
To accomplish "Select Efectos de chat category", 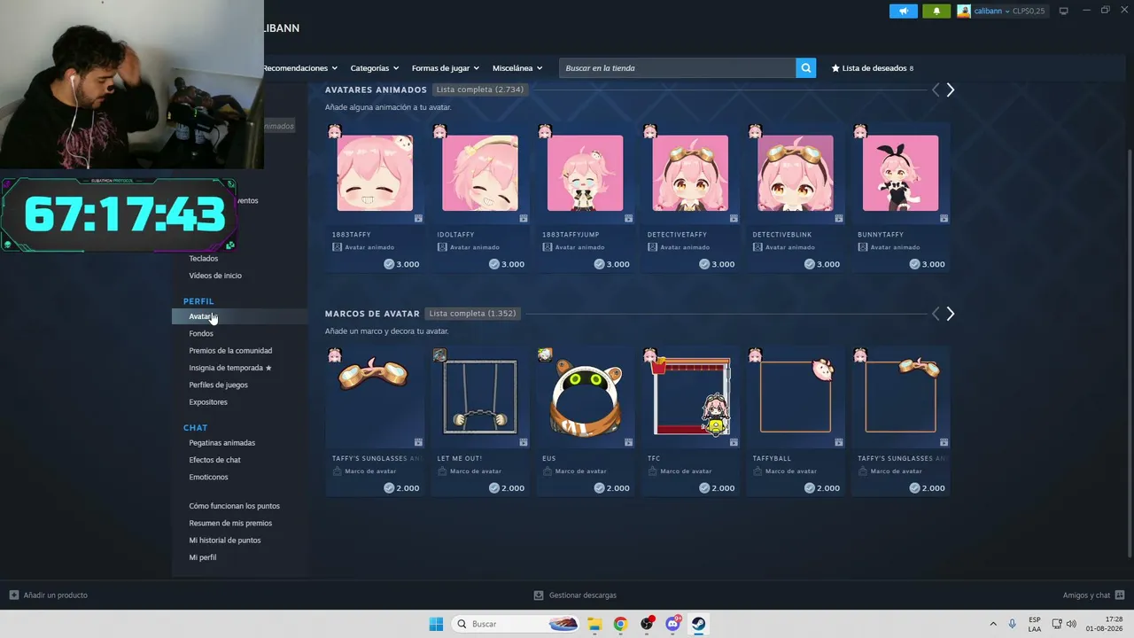I will pyautogui.click(x=214, y=460).
